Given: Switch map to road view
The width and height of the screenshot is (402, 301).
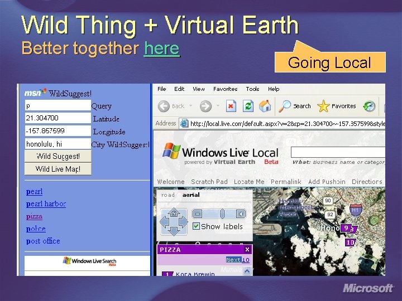Looking at the screenshot, I should tap(168, 195).
